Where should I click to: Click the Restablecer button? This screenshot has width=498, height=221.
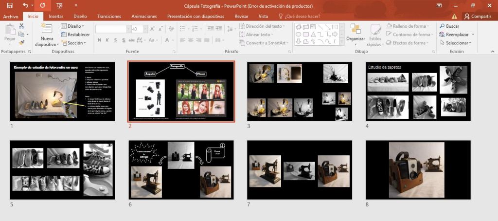pyautogui.click(x=75, y=35)
